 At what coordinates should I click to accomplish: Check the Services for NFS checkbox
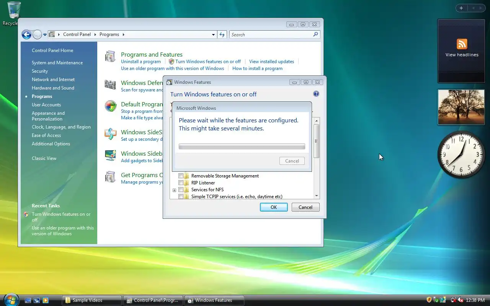pos(181,190)
